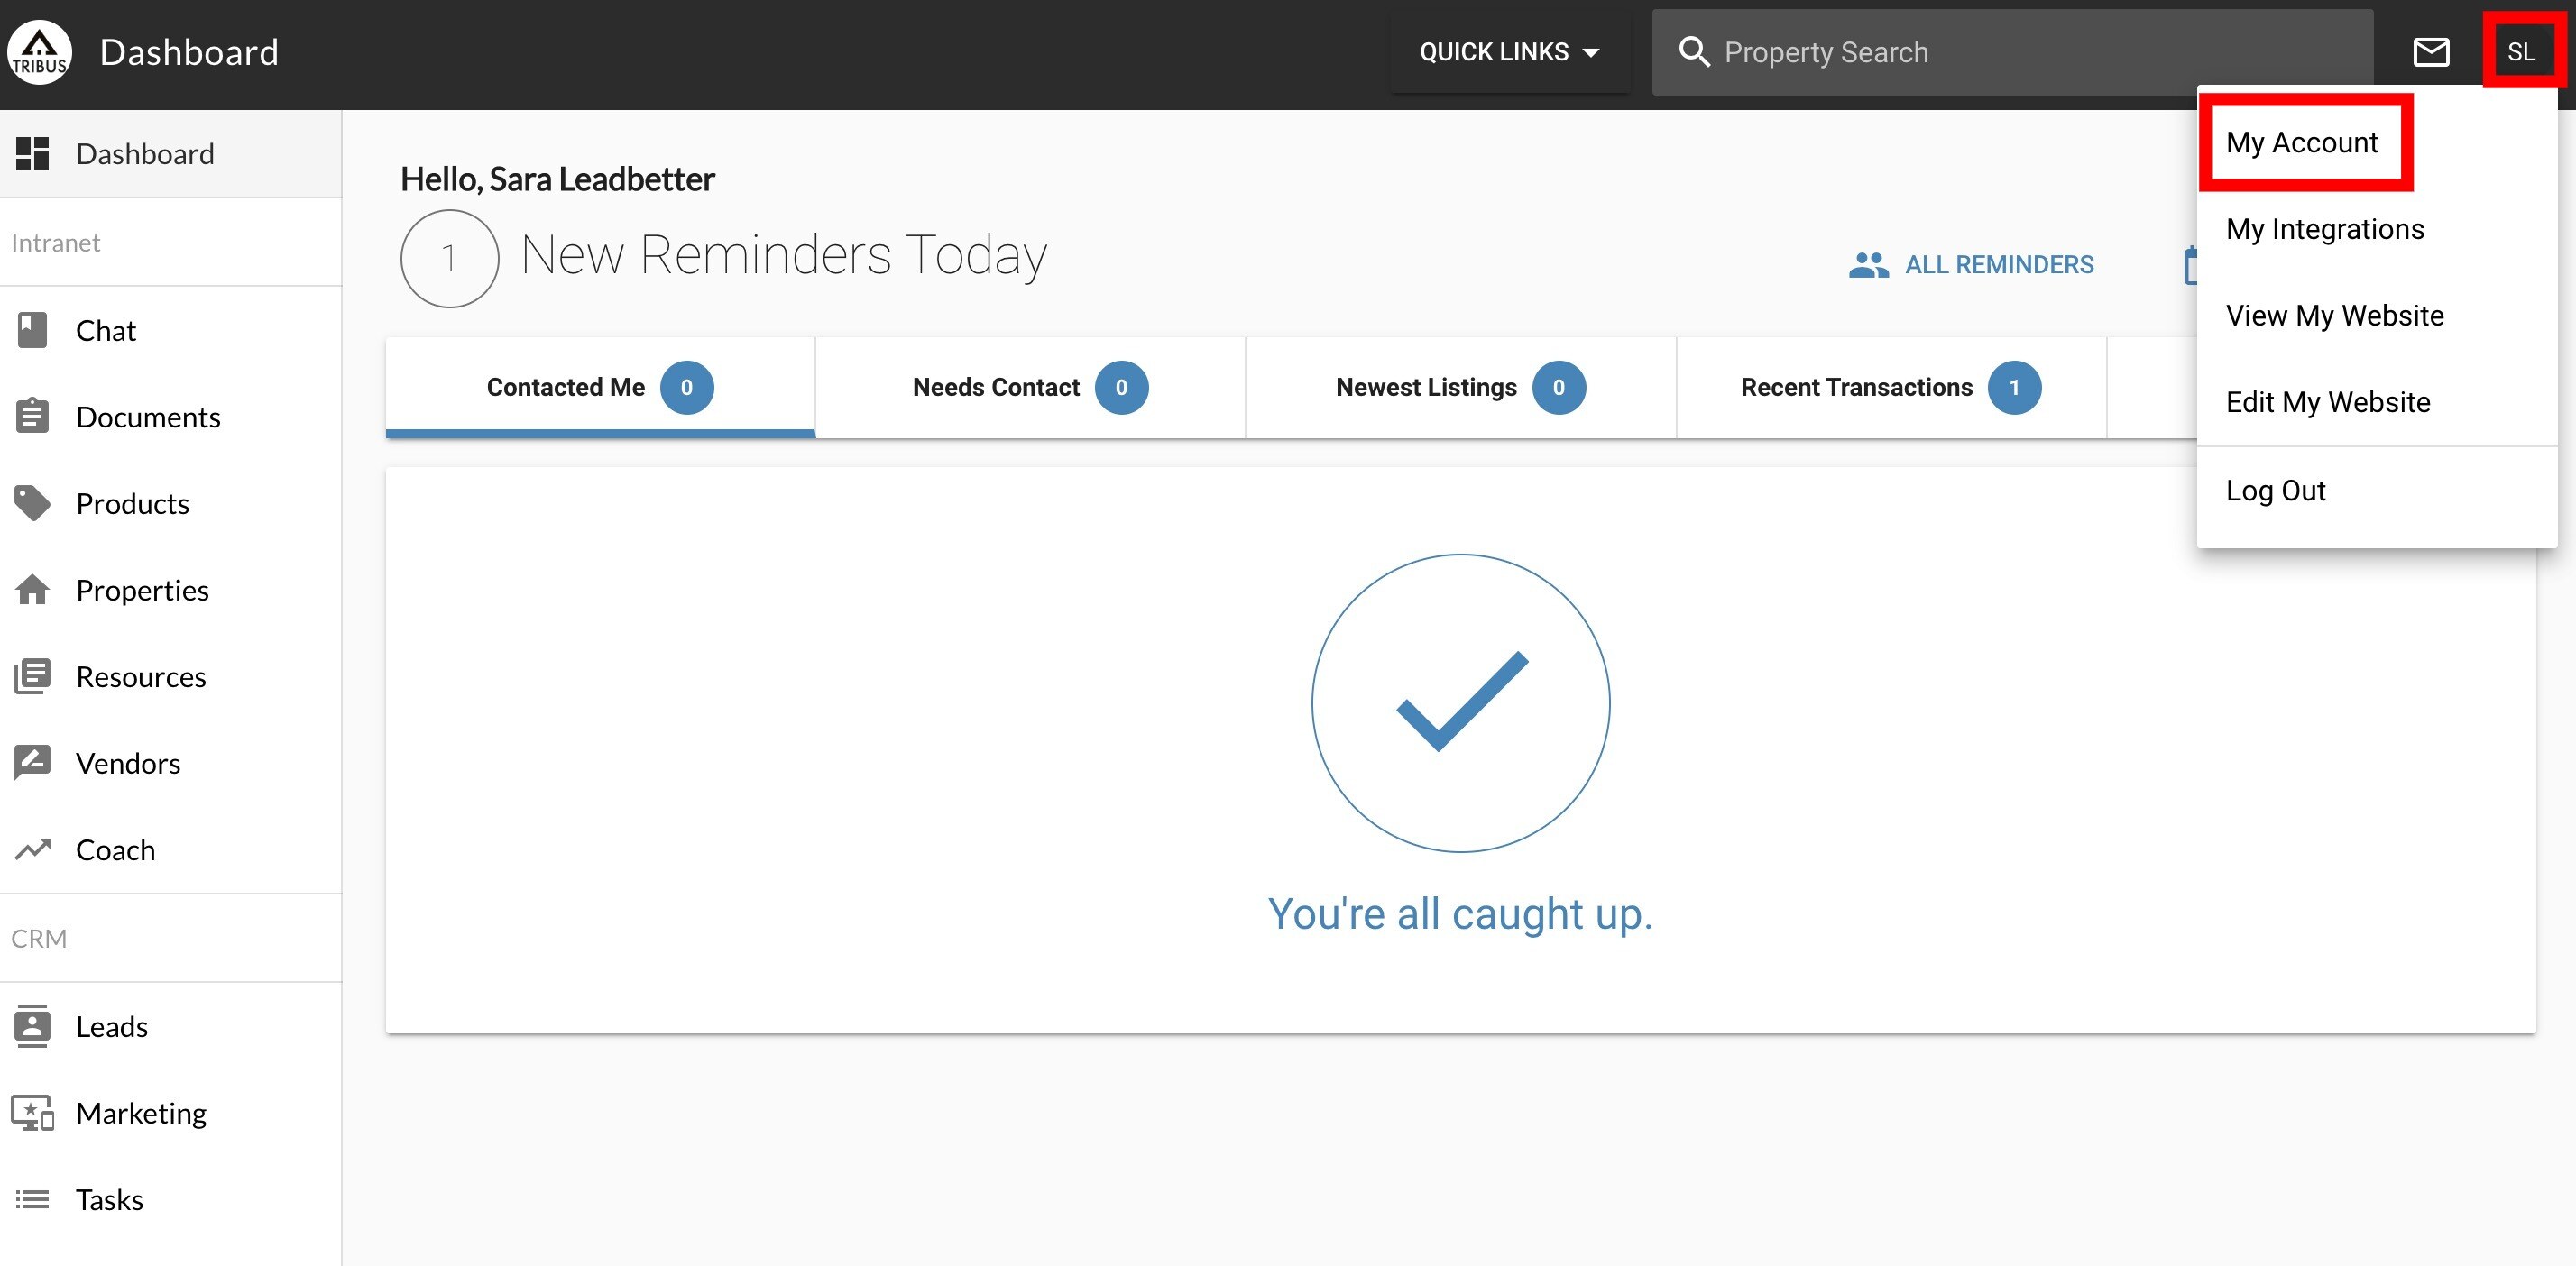Click the Leads contact icon
2576x1266 pixels.
pos(32,1026)
